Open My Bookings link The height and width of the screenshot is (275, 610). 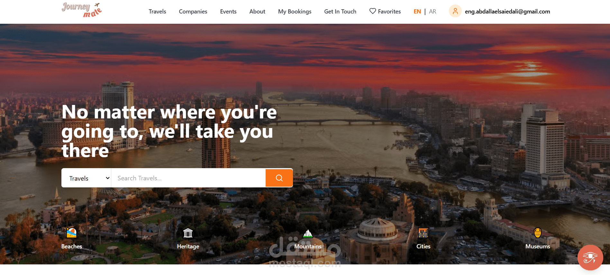pyautogui.click(x=295, y=12)
